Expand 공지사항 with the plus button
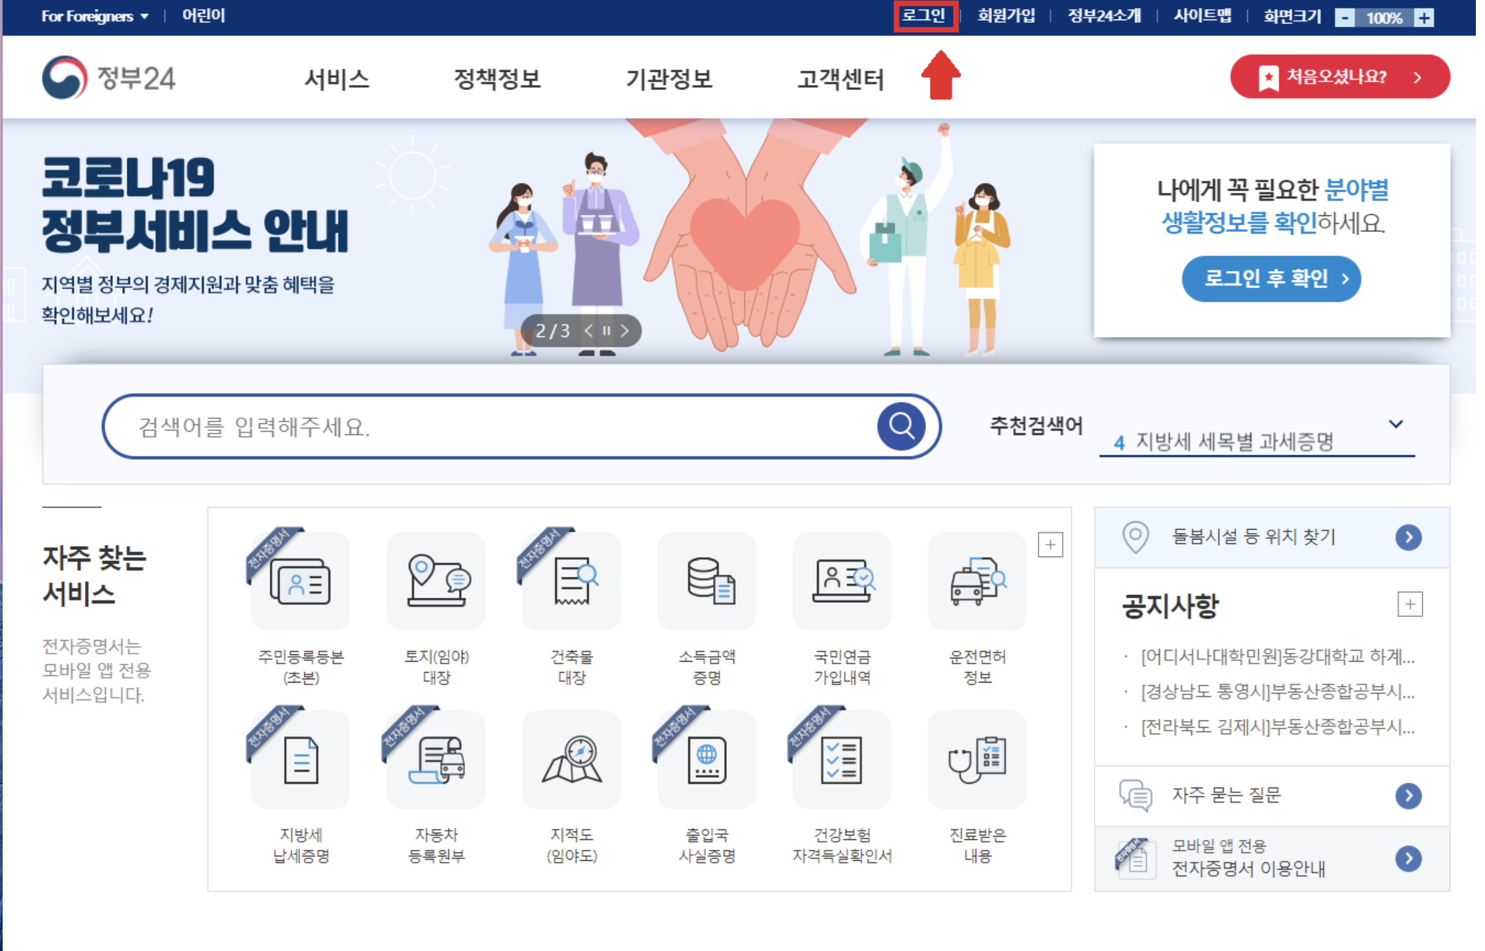The height and width of the screenshot is (951, 1485). [1410, 604]
